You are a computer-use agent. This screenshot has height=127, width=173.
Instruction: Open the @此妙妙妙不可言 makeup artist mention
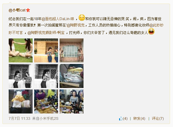[x=86, y=29]
